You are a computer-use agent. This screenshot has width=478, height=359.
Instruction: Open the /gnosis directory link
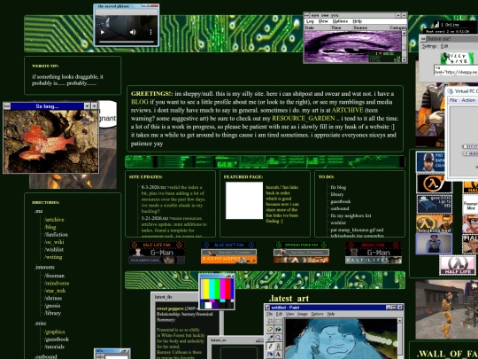(52, 306)
